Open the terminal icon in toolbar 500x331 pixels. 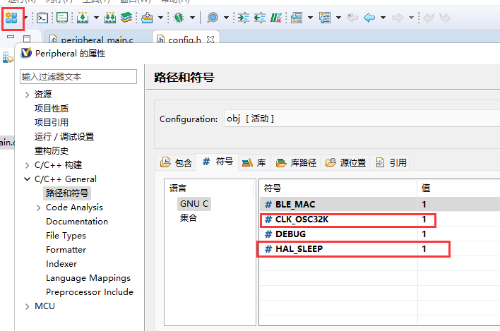[x=43, y=18]
